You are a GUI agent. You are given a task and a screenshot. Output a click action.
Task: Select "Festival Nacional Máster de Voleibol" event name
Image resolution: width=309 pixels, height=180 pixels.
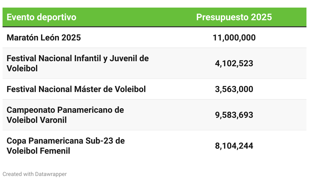(x=76, y=89)
